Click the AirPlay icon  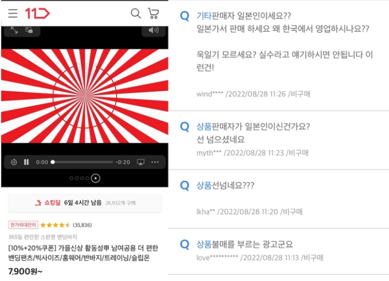141,162
